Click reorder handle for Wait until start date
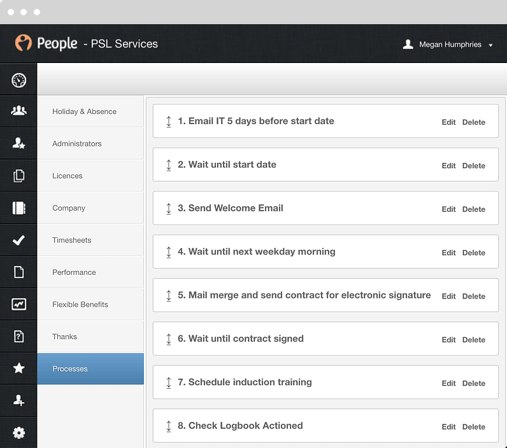Screen dimensions: 507x448 [168, 165]
